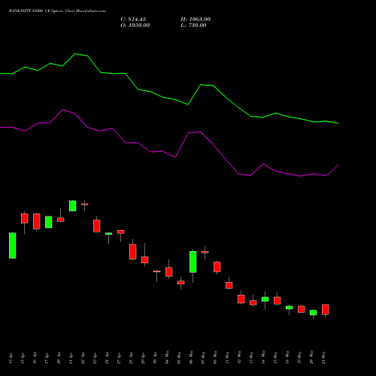Click the tall green candlestick for 13 Apr
The width and height of the screenshot is (376, 376).
point(13,245)
